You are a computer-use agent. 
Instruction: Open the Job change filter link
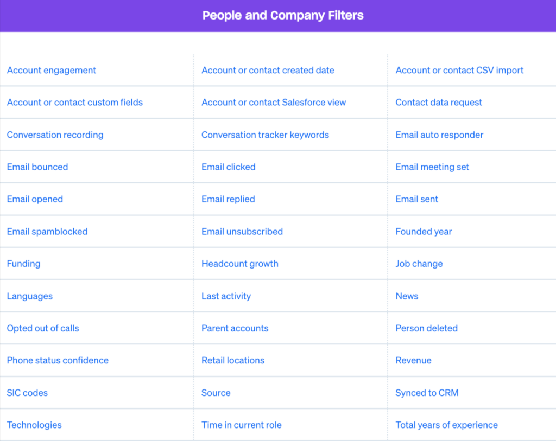tap(419, 264)
